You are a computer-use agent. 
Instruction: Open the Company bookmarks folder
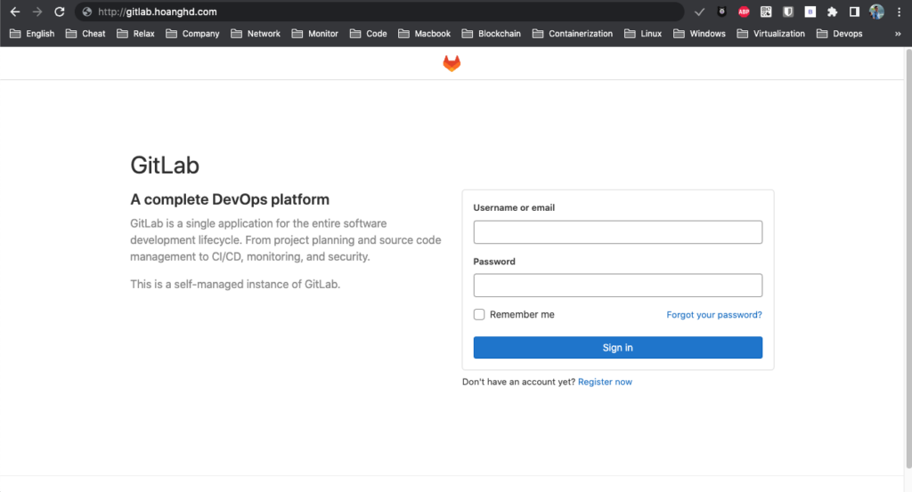pyautogui.click(x=192, y=34)
